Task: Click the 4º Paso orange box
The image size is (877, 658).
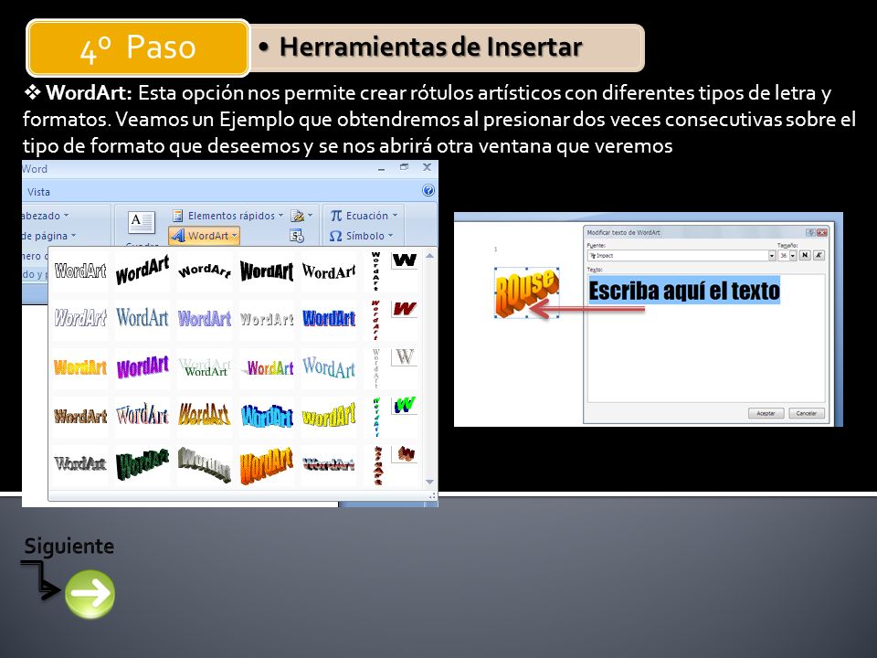Action: coord(138,48)
